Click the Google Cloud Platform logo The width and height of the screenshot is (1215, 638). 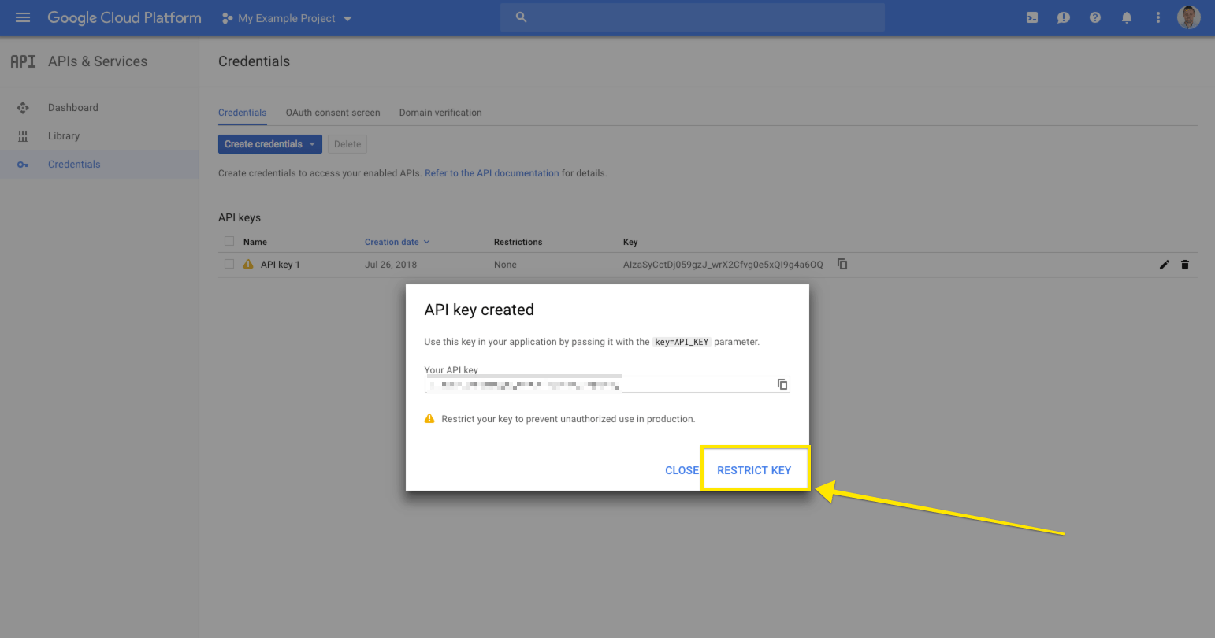(x=124, y=17)
